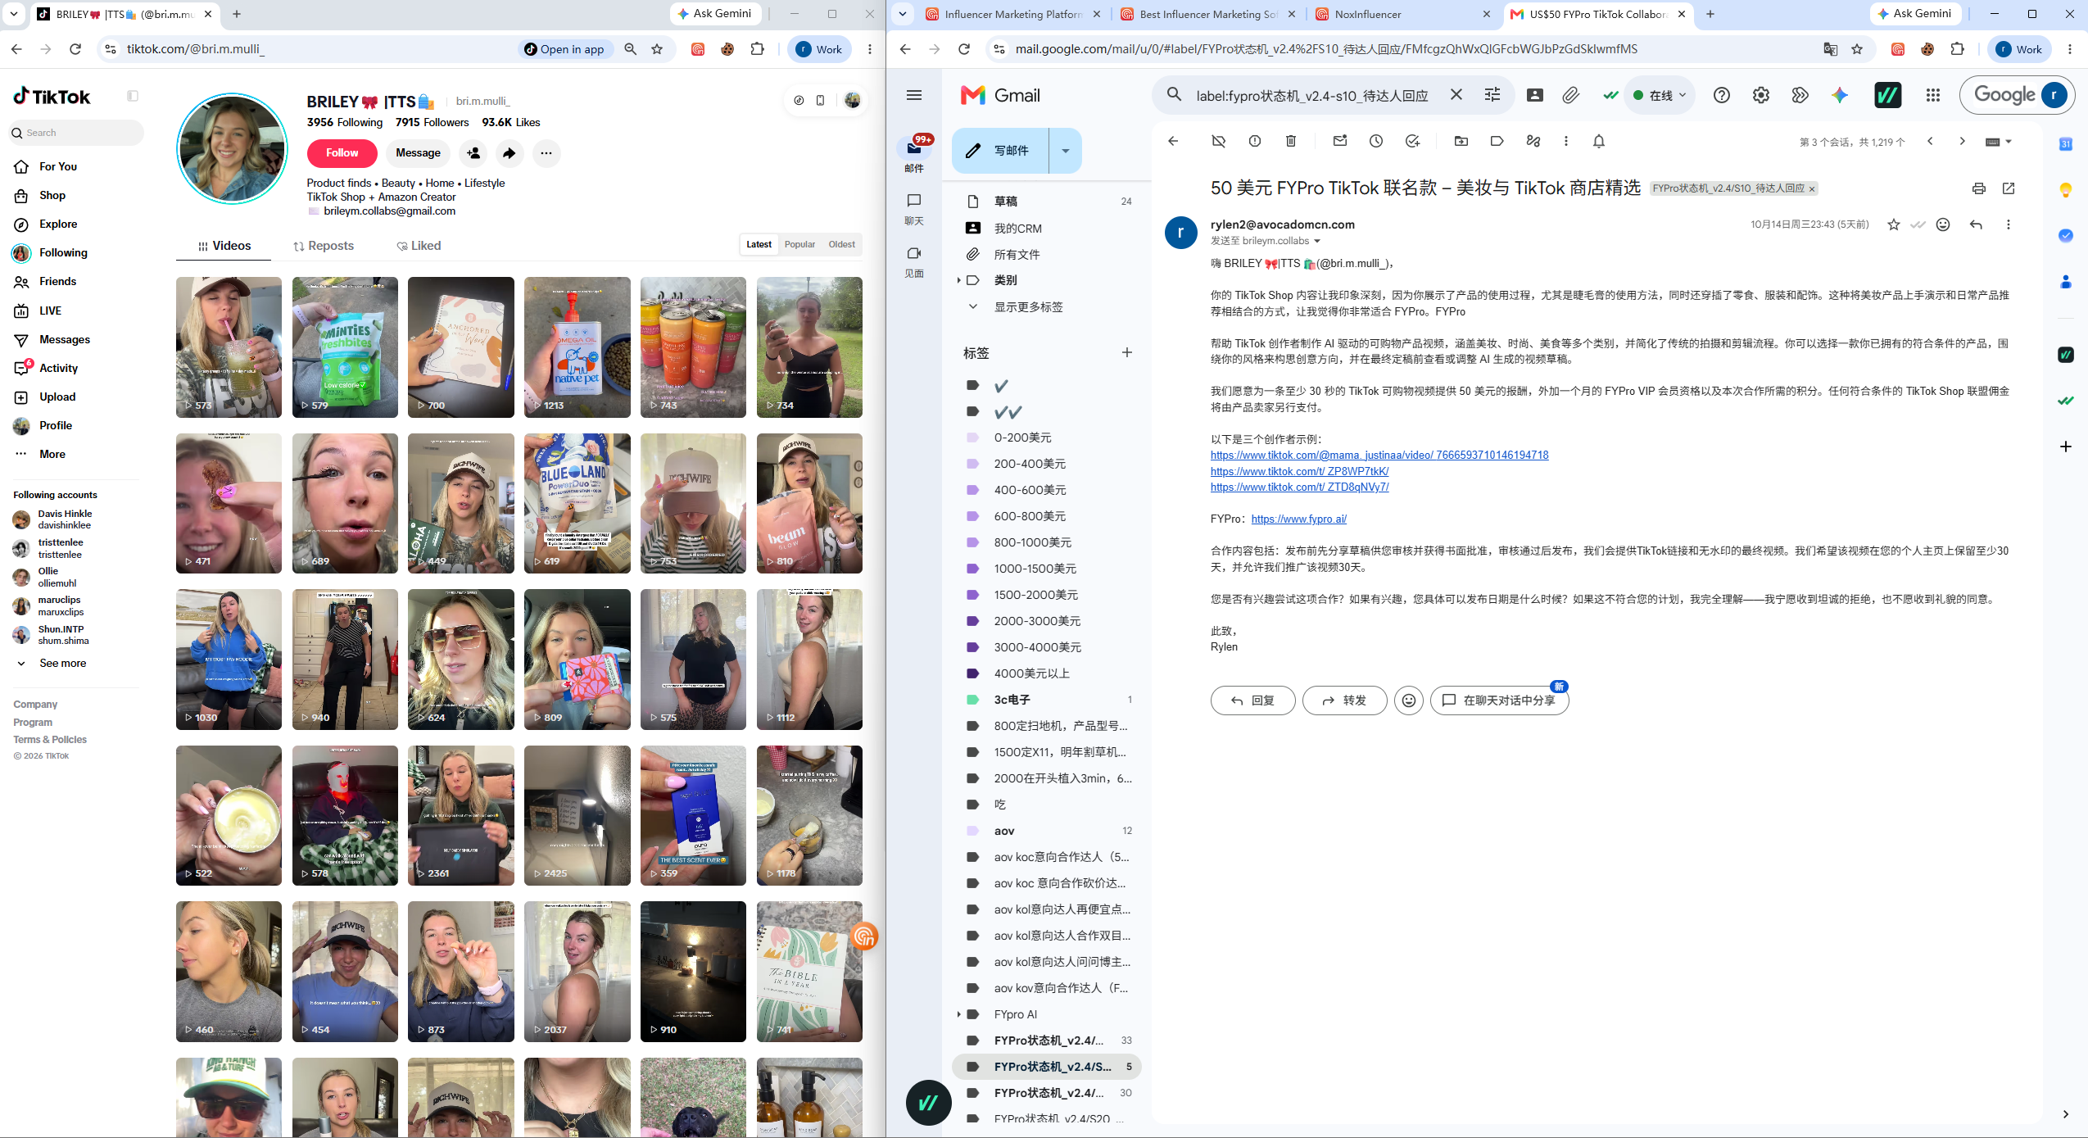
Task: Switch to NoxInfluencer browser tab
Action: 1405,14
